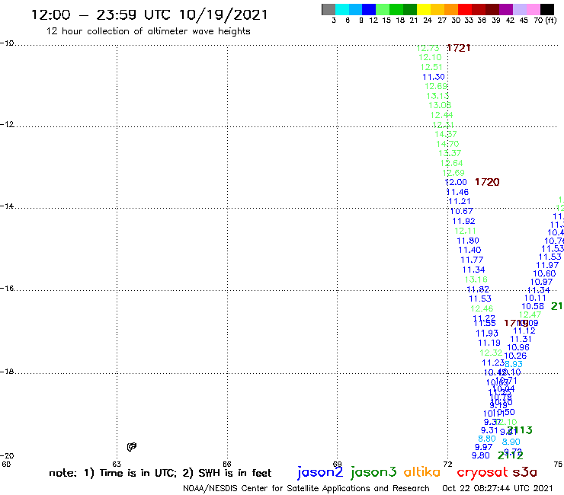The width and height of the screenshot is (564, 495).
Task: Click 'NOAA/NESDIS Center for Satellite Applications and Research'
Action: coord(306,489)
